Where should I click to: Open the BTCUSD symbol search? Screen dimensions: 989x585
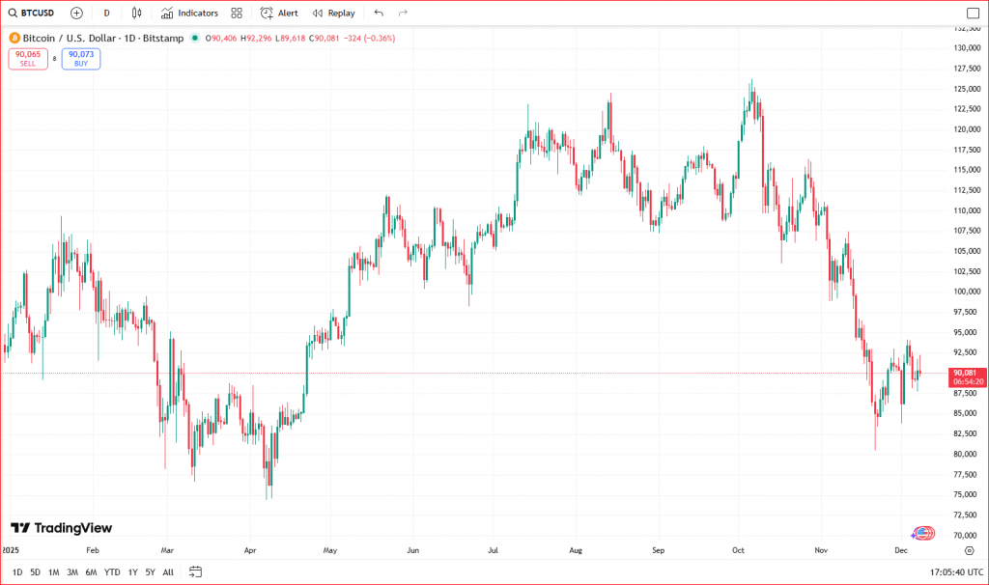(x=31, y=14)
